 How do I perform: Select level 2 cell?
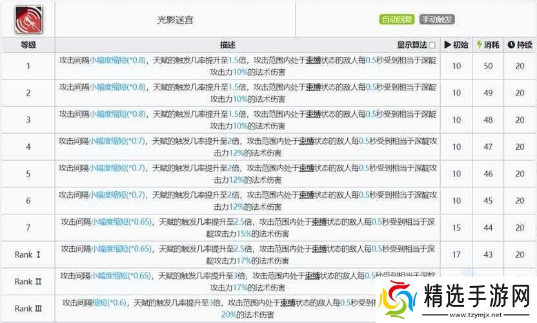(28, 93)
